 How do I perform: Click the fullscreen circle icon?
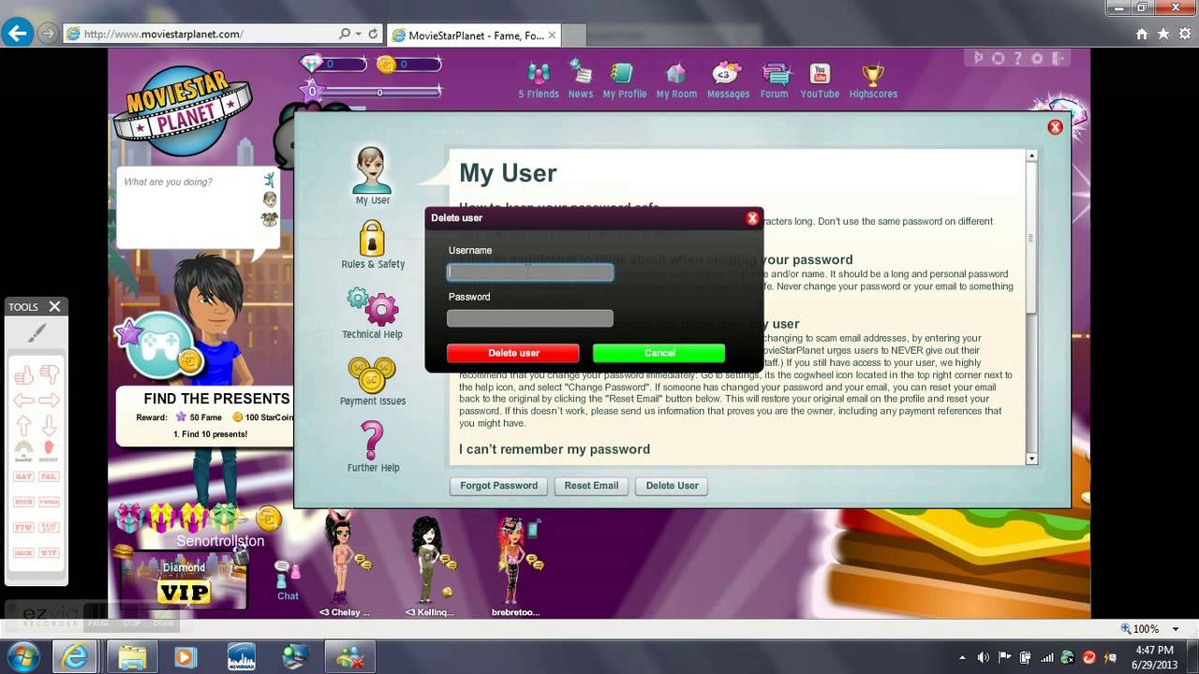[998, 58]
